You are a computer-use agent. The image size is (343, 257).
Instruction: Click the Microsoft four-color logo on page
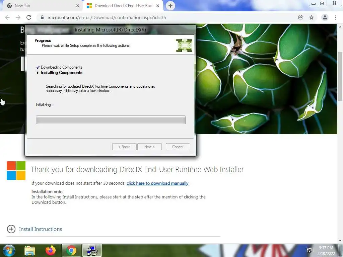pyautogui.click(x=16, y=171)
